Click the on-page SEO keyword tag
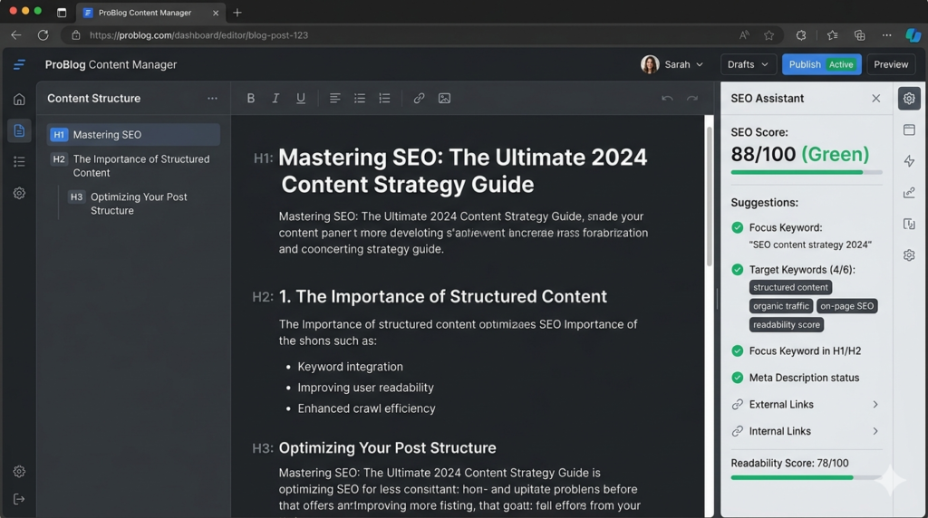This screenshot has width=928, height=518. [846, 306]
